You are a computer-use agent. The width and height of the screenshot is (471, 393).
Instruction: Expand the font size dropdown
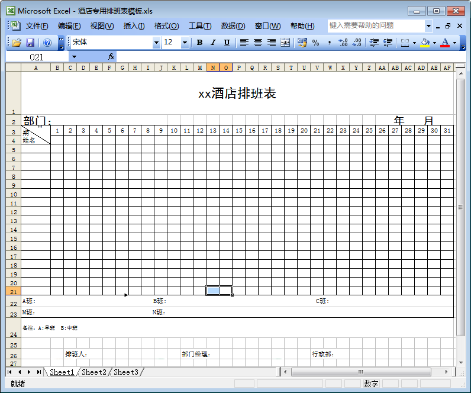(185, 43)
